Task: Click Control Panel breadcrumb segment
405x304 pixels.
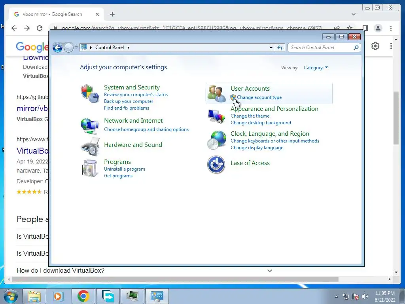Action: (110, 47)
